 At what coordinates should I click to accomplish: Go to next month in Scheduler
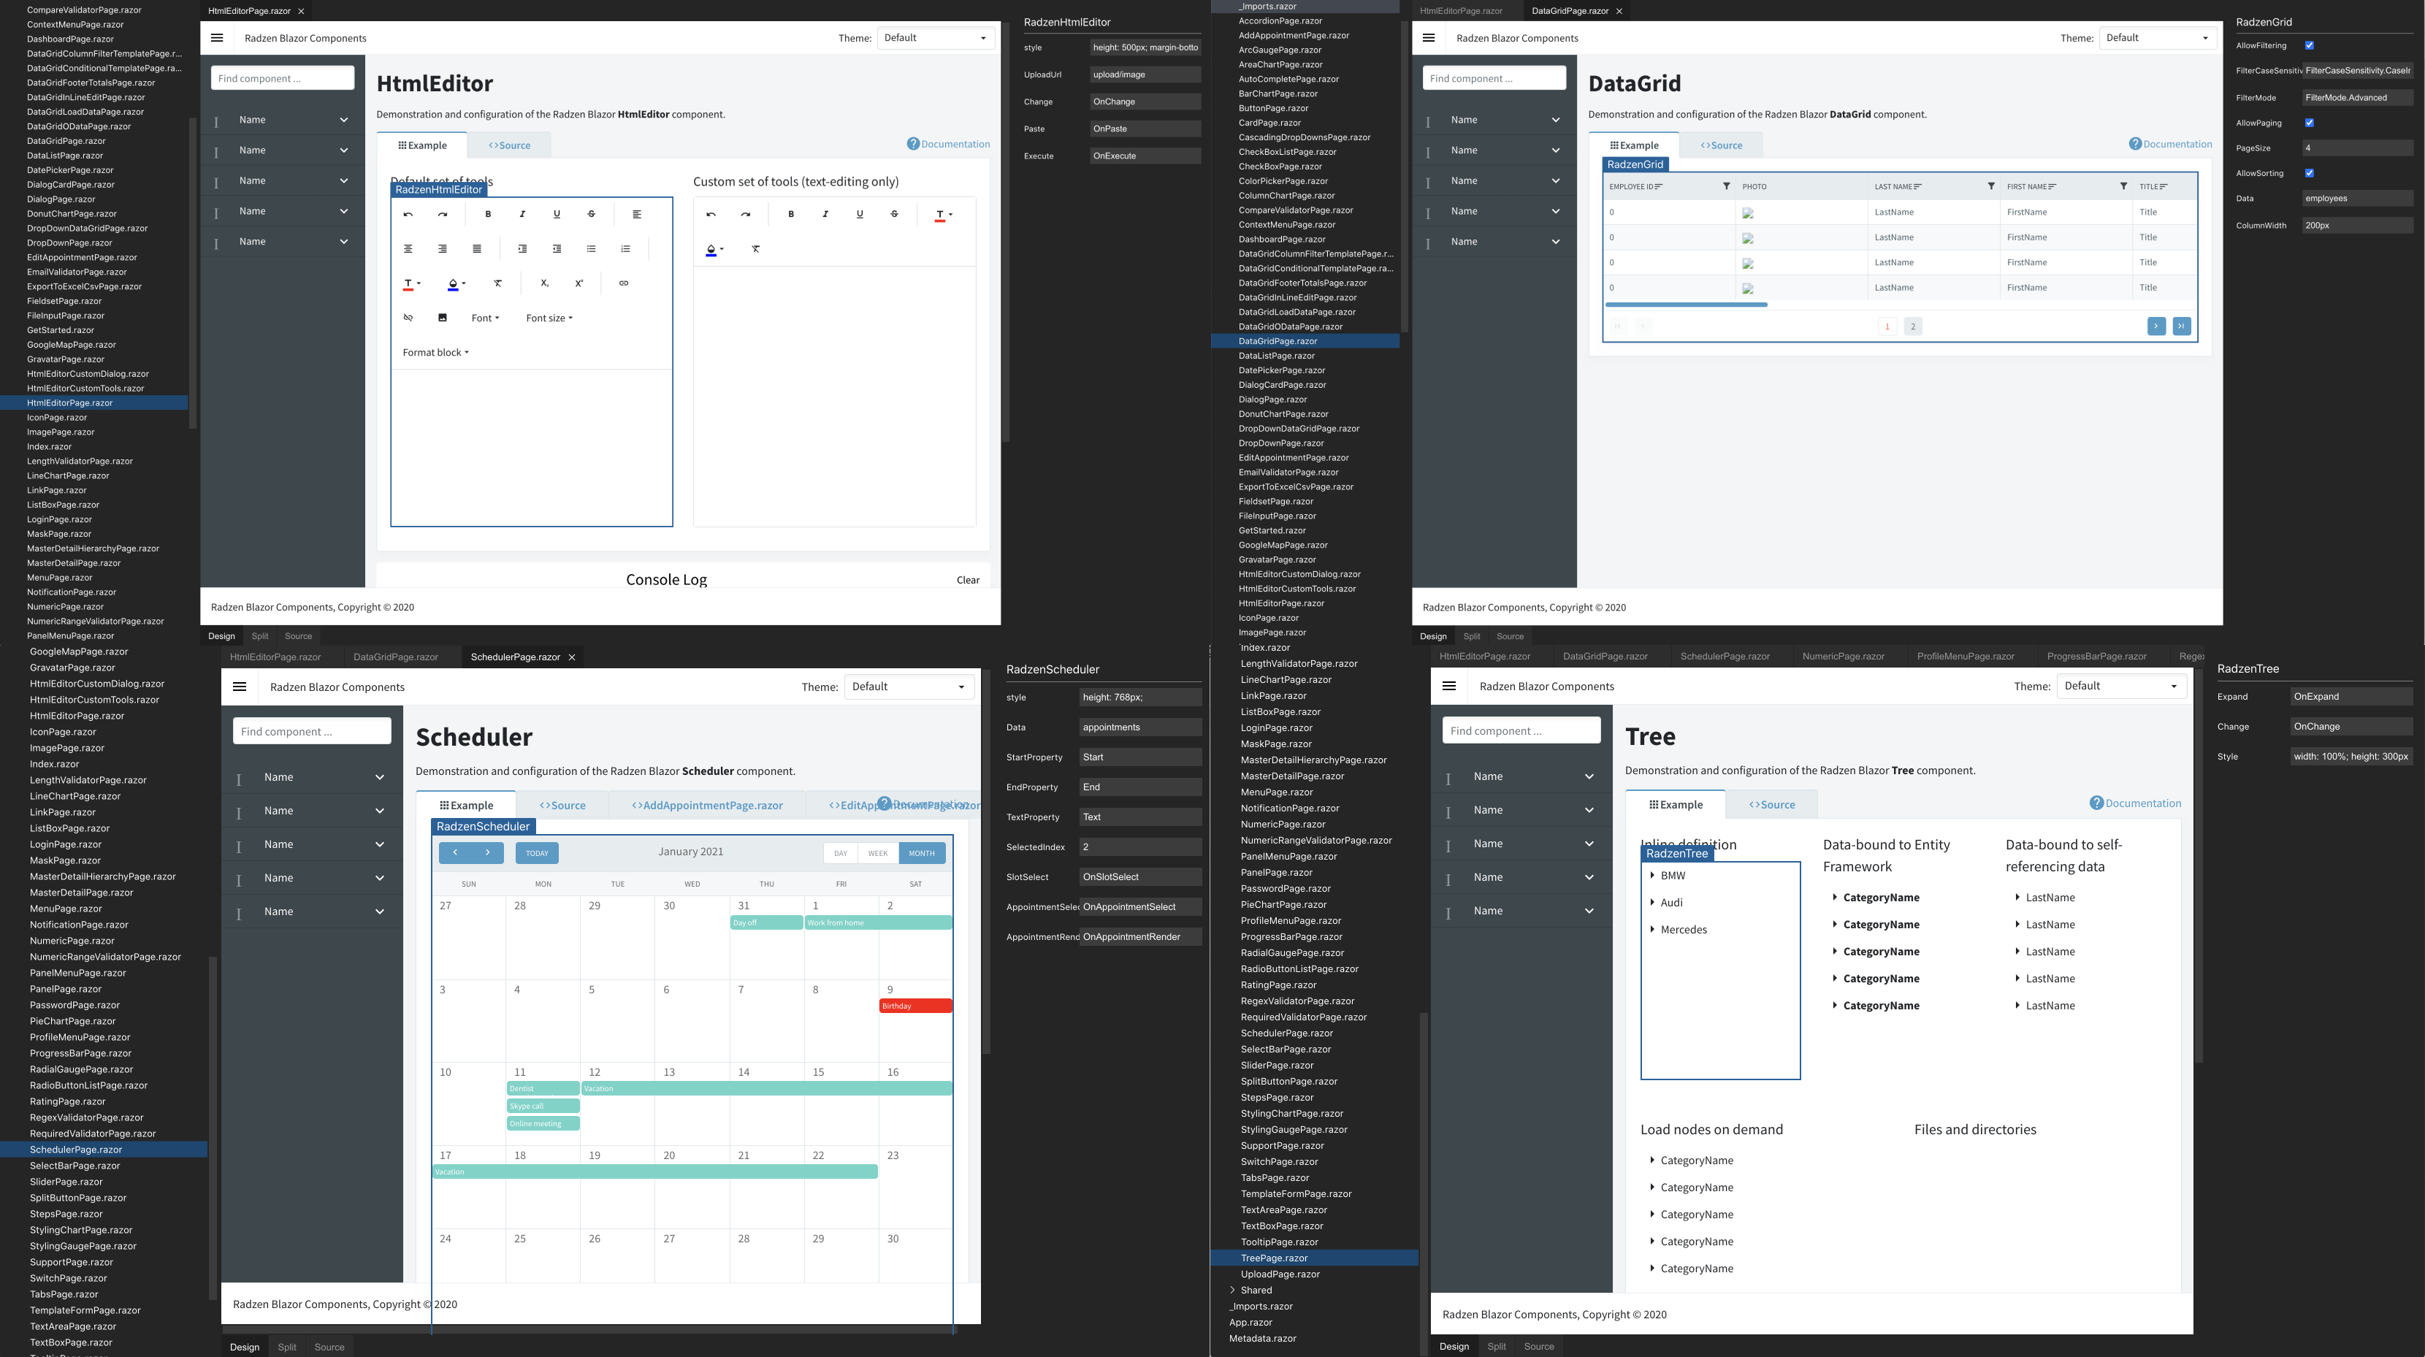[x=488, y=852]
